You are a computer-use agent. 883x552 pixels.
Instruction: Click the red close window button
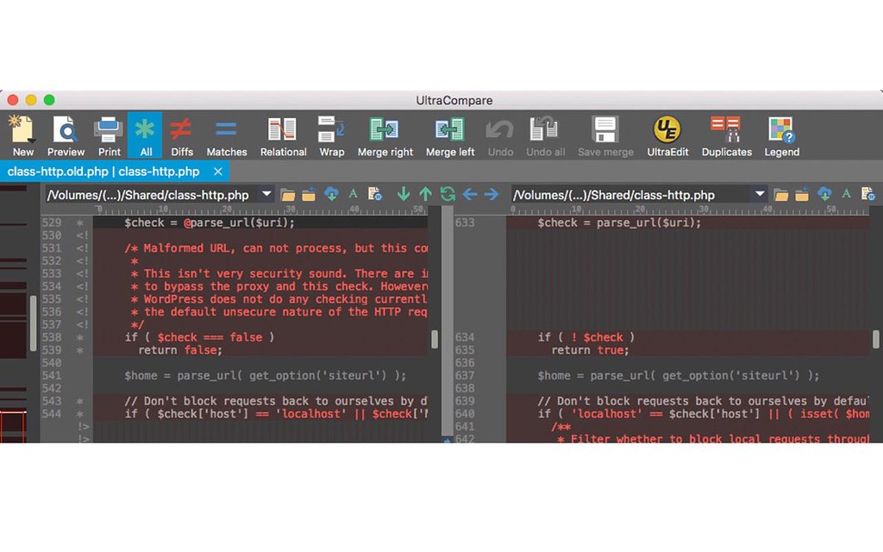point(13,100)
